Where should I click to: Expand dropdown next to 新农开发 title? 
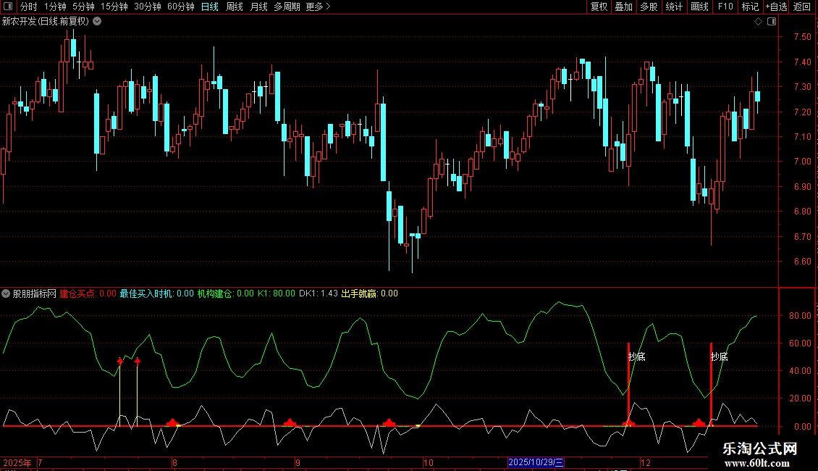click(97, 22)
